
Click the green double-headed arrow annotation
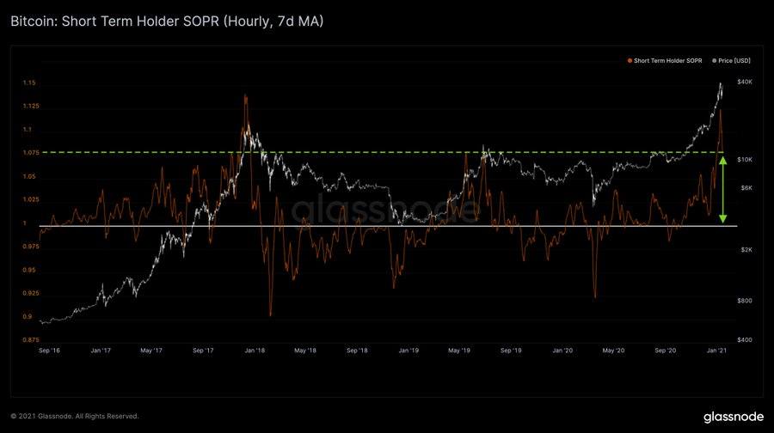point(722,190)
